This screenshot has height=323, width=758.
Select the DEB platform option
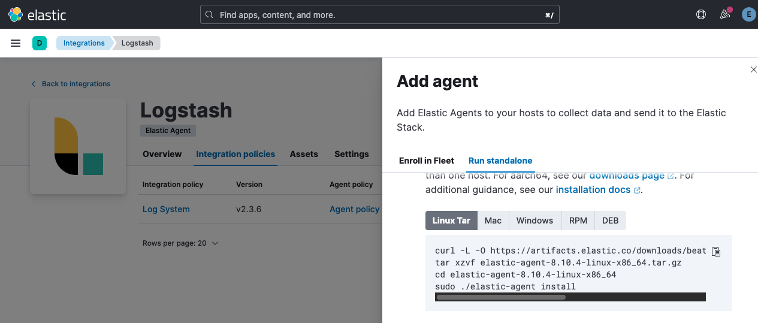(610, 221)
